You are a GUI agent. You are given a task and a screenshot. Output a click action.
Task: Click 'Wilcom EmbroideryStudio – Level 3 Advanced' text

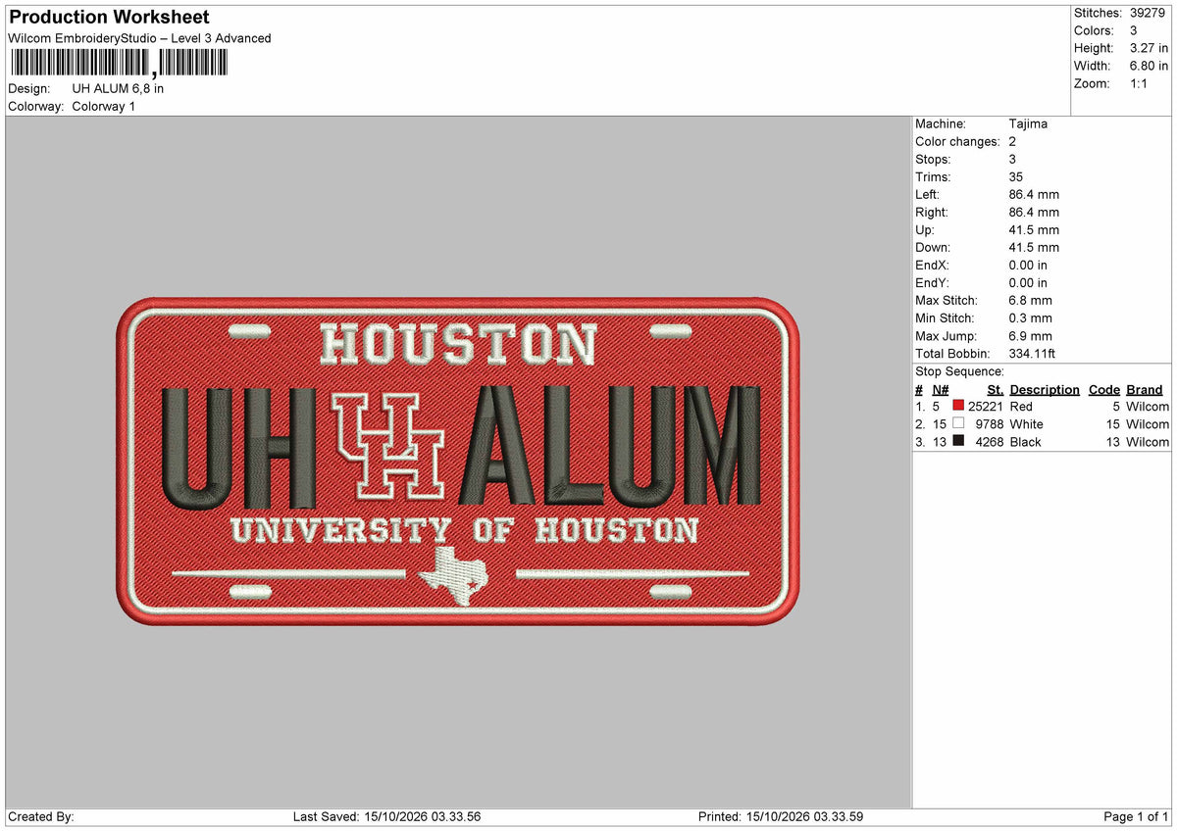tap(139, 38)
